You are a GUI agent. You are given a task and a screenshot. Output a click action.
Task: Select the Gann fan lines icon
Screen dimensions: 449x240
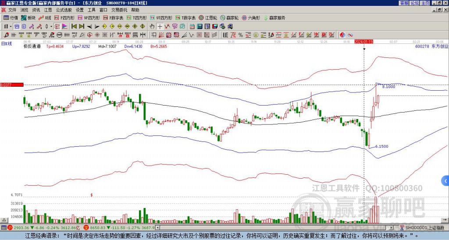coord(161,35)
